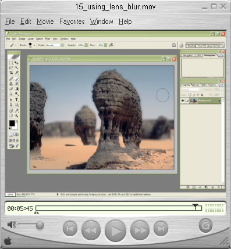Image resolution: width=231 pixels, height=249 pixels.
Task: Switch to the Navigator tab
Action: (x=188, y=55)
